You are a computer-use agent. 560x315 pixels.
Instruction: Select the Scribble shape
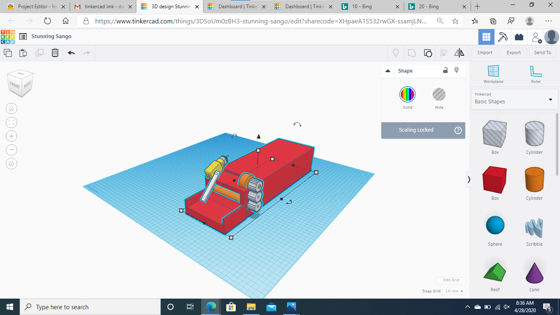pyautogui.click(x=534, y=228)
